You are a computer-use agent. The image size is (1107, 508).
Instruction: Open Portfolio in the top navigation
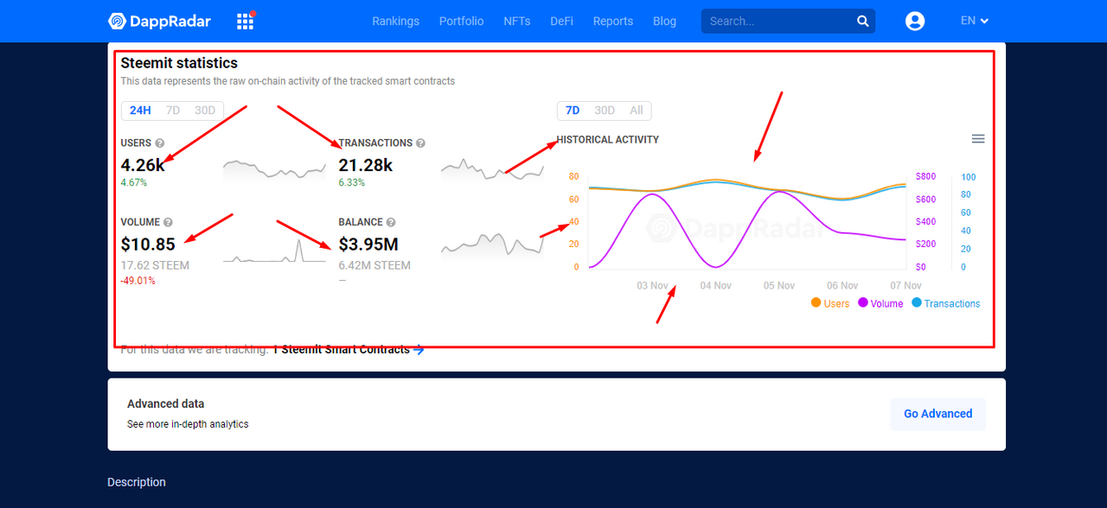[461, 21]
